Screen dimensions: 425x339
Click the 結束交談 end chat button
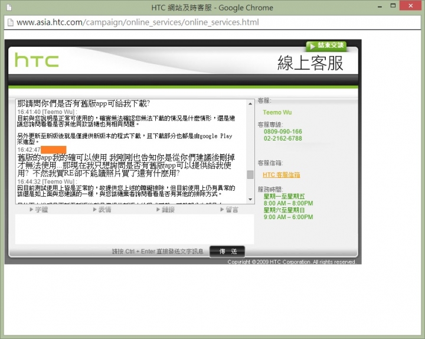click(326, 45)
